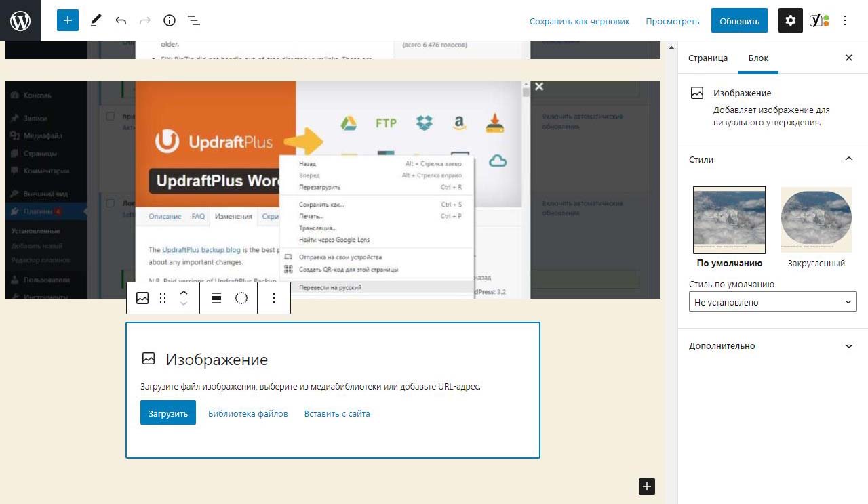868x504 pixels.
Task: Collapse the Стили panel
Action: tap(848, 159)
